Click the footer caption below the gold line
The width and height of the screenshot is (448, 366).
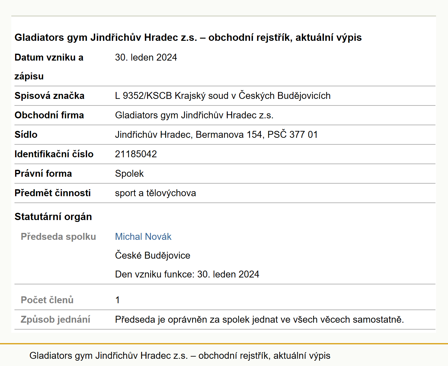point(180,356)
